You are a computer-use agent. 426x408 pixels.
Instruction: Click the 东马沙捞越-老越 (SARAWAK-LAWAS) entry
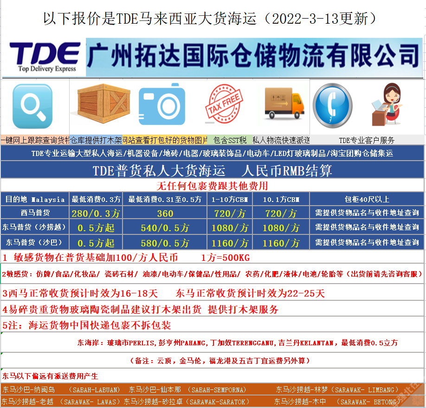(x=61, y=402)
